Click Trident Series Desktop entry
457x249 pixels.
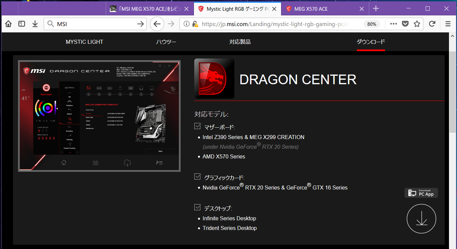pos(230,228)
